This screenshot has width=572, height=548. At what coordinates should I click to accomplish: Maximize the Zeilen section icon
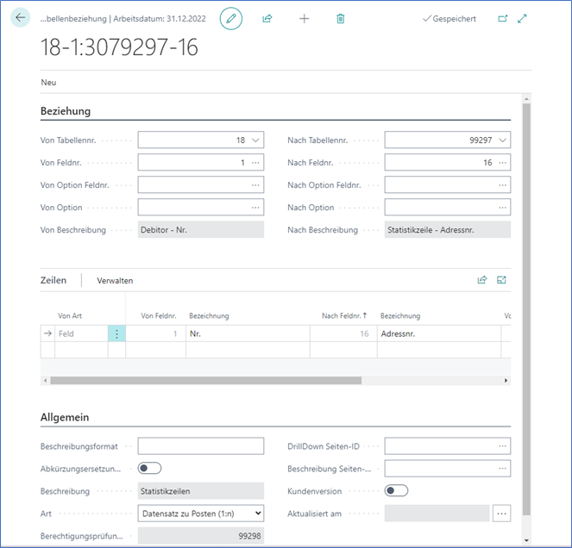(501, 280)
